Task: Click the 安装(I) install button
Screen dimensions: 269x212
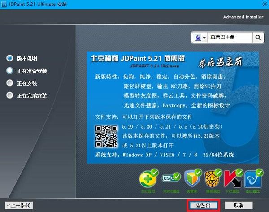Action: (203, 205)
